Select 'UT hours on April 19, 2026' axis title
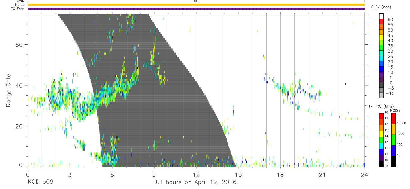The width and height of the screenshot is (410, 189). pos(196,182)
